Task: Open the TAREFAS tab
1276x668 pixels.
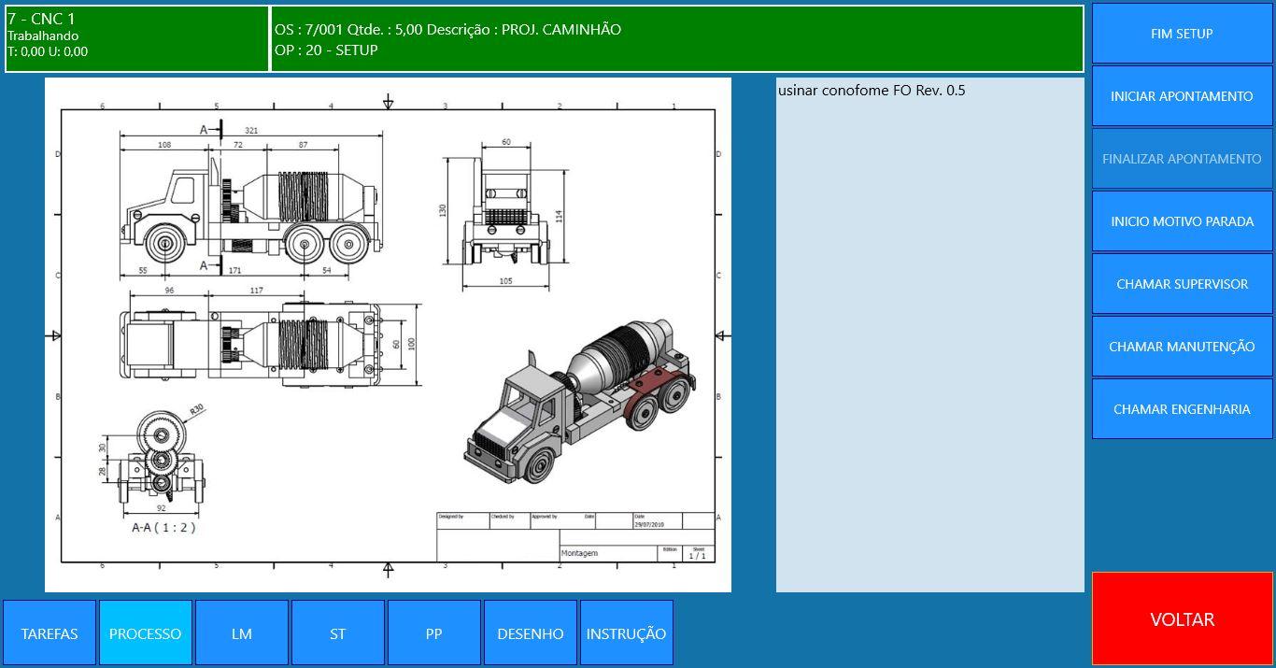Action: [50, 633]
